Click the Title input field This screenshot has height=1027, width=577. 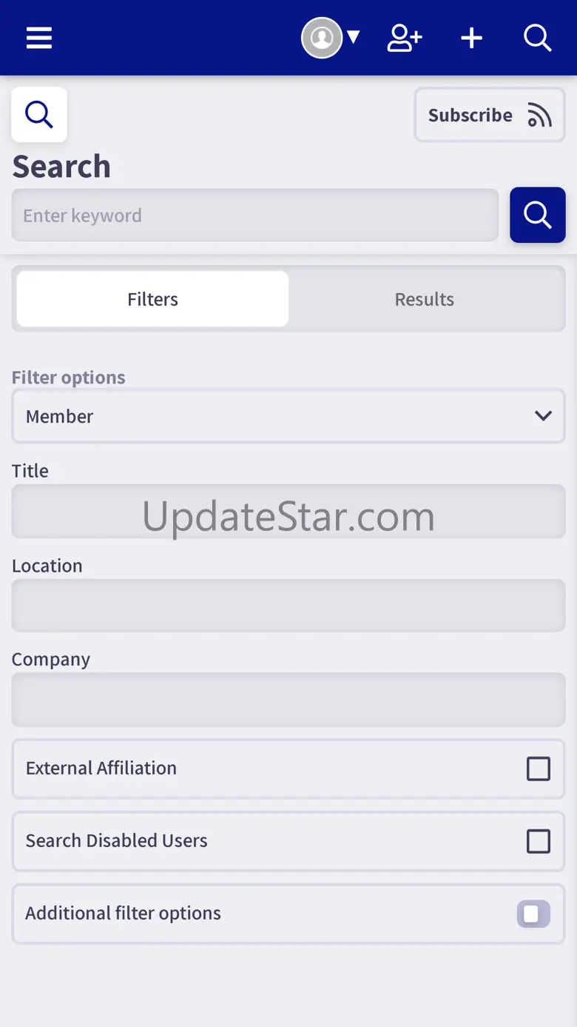click(288, 511)
